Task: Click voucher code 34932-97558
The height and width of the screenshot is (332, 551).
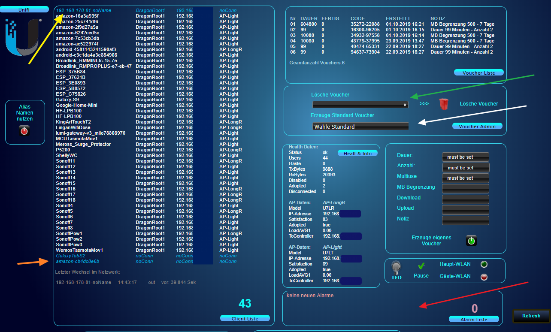Action: [x=365, y=36]
